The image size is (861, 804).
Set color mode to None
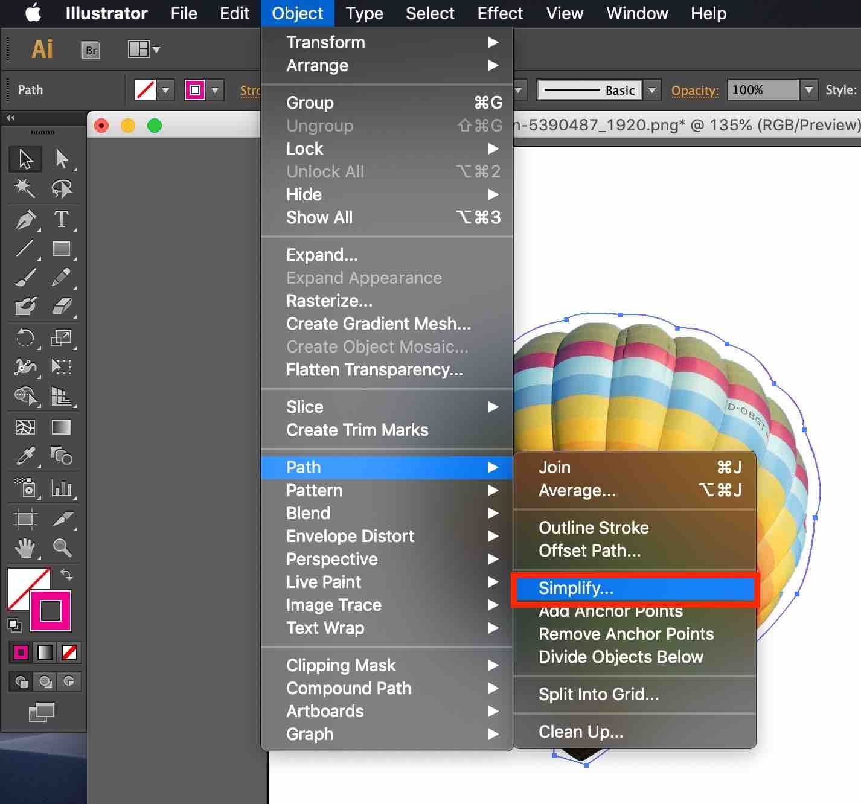[69, 652]
